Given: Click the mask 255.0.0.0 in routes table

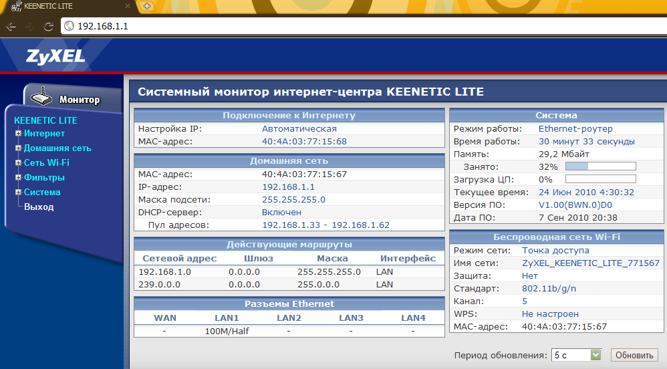Looking at the screenshot, I should pyautogui.click(x=318, y=285).
